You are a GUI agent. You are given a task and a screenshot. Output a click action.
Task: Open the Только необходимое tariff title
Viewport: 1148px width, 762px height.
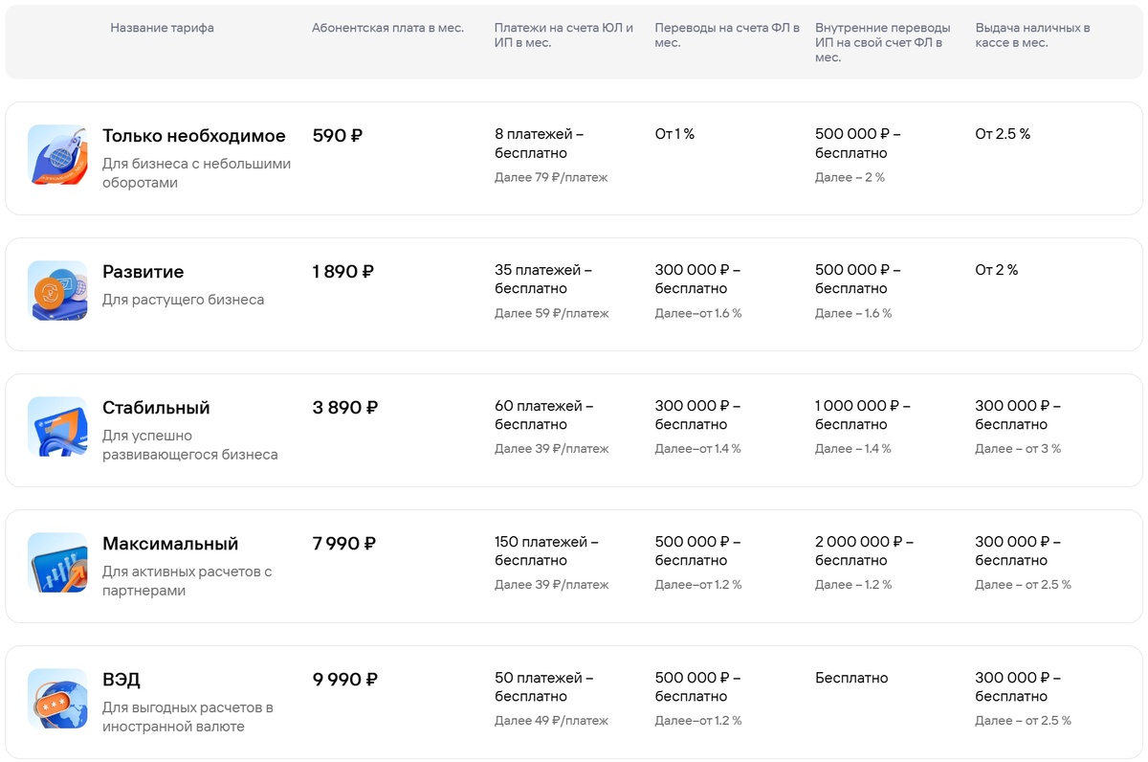pos(193,136)
